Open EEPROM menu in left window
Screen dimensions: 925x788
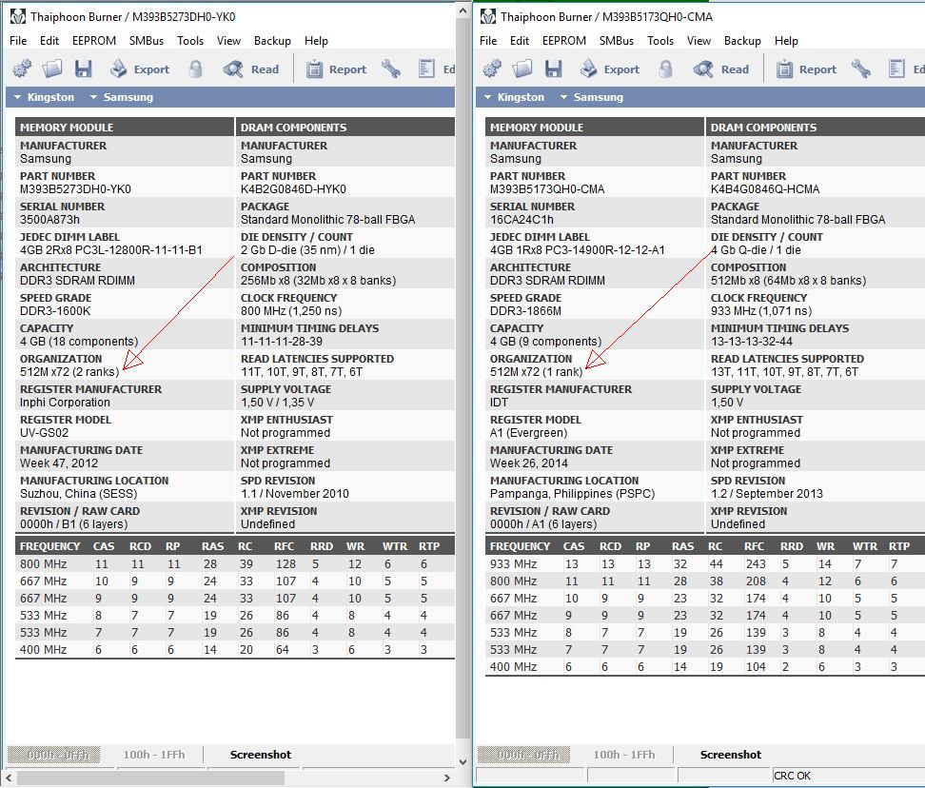pyautogui.click(x=94, y=41)
